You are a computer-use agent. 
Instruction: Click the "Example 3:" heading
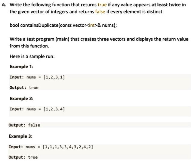[x=20, y=136]
